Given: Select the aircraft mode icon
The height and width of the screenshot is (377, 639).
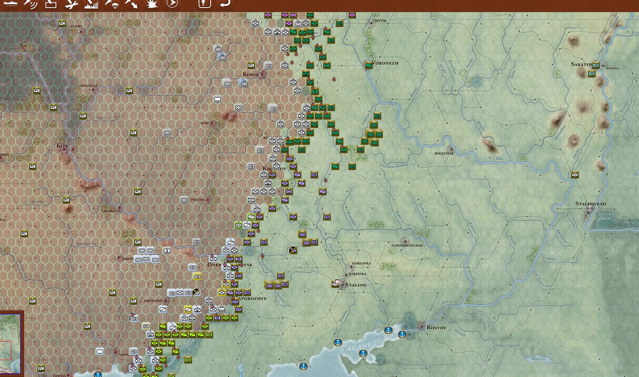Looking at the screenshot, I should (71, 3).
